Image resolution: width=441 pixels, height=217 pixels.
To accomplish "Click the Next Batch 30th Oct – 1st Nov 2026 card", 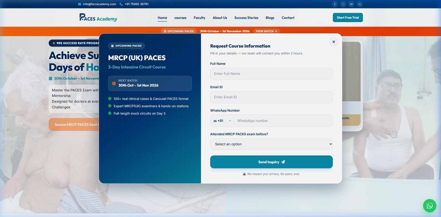I will pos(150,83).
